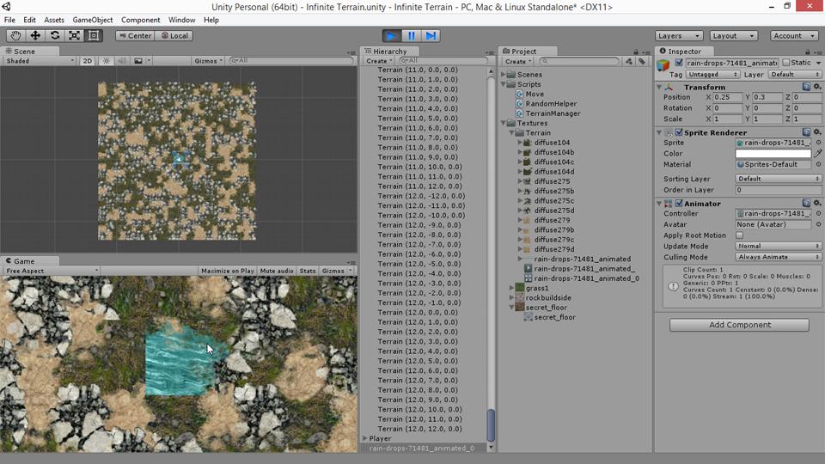825x464 pixels.
Task: Click the Pause button
Action: (412, 36)
